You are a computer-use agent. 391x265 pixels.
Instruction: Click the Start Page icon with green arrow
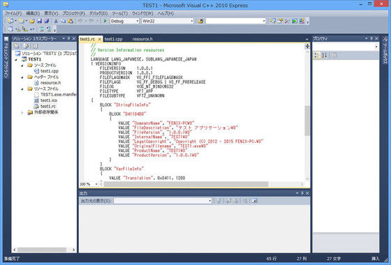pyautogui.click(x=295, y=21)
